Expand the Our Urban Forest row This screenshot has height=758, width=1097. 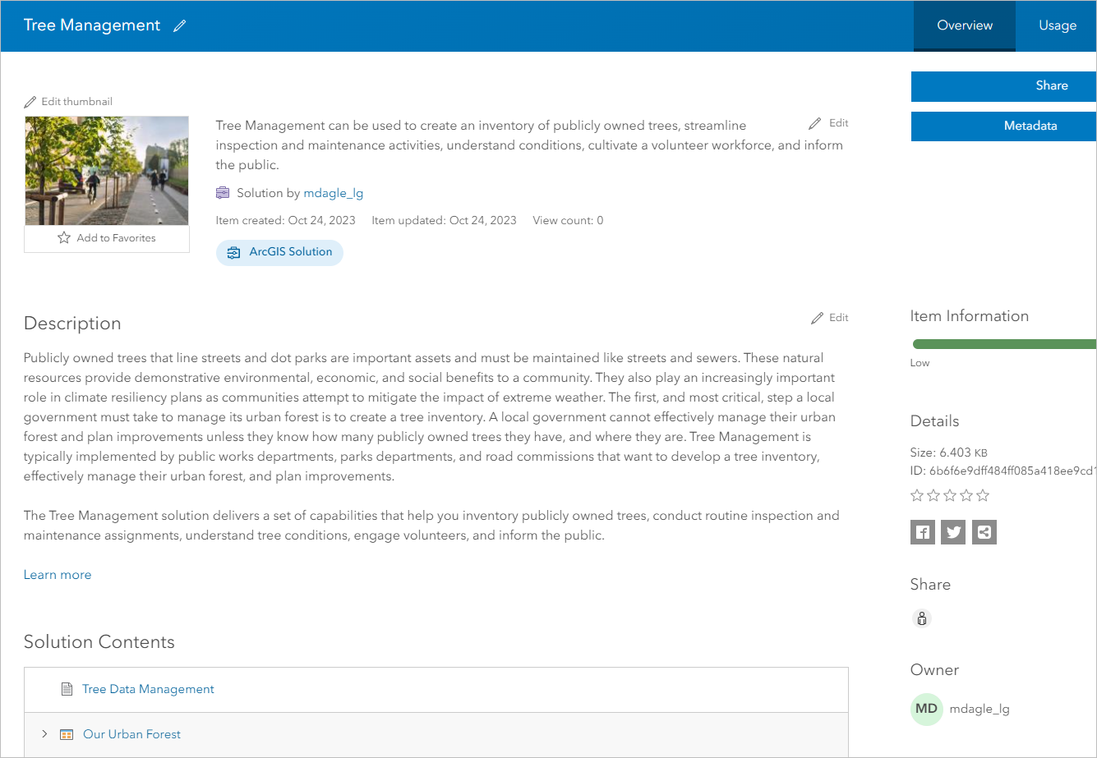pyautogui.click(x=44, y=734)
